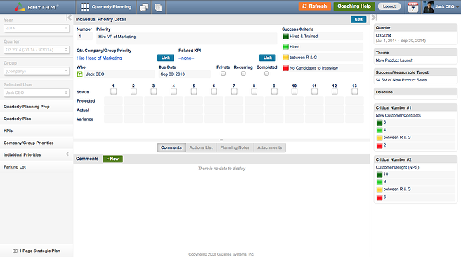Open Quarterly Plan in sidebar
The width and height of the screenshot is (461, 257).
pyautogui.click(x=37, y=119)
